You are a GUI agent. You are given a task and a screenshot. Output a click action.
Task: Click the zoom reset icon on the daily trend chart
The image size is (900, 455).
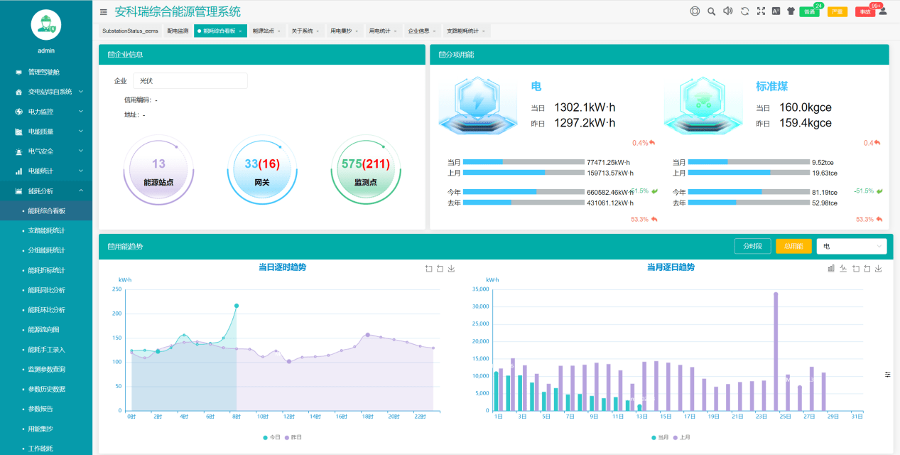tap(867, 269)
